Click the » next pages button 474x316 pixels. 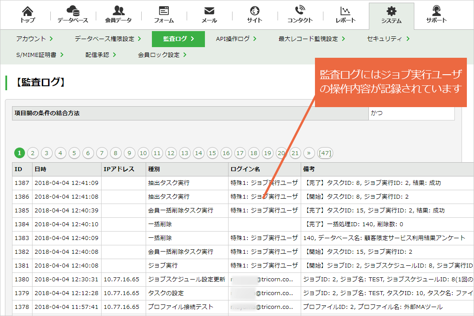point(309,153)
